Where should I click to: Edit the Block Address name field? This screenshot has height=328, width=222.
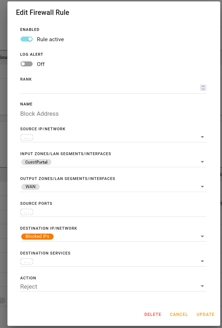113,114
